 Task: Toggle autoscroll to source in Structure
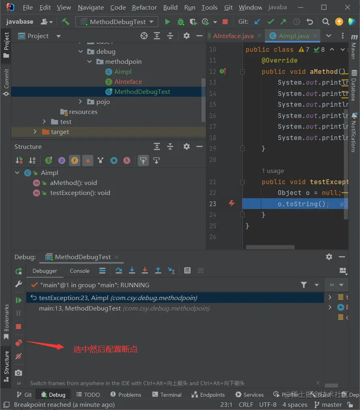[x=143, y=160]
